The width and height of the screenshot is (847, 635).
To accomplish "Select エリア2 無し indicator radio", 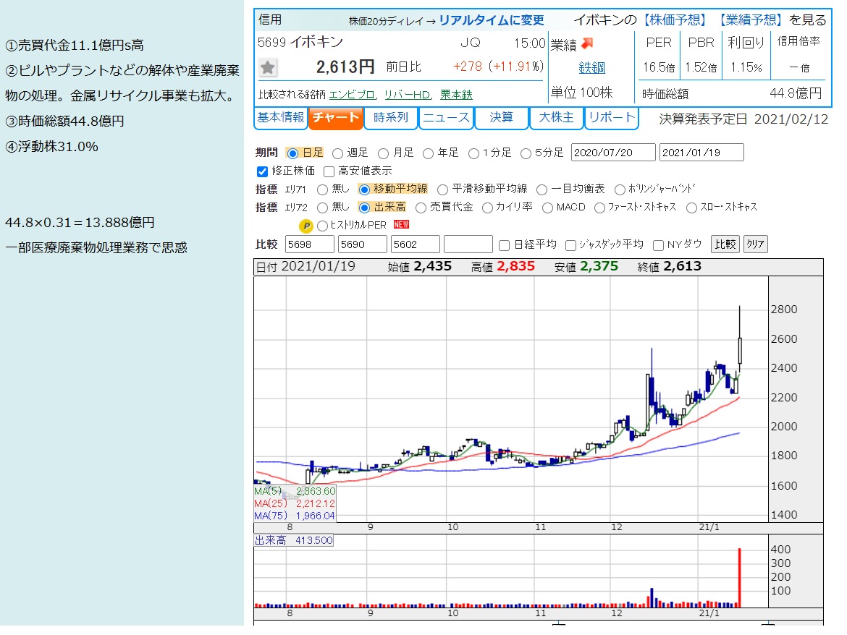I will pos(322,208).
